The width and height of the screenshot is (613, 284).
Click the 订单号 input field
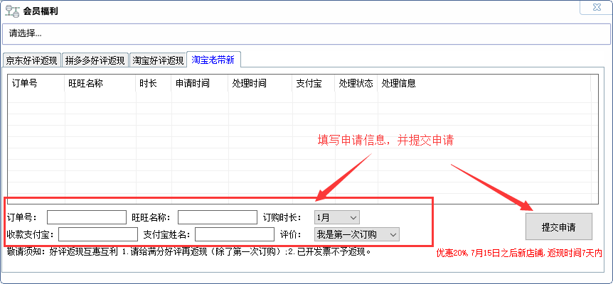click(x=86, y=217)
